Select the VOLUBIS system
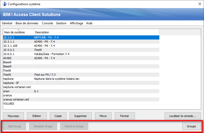The image size is (204, 133). point(9,104)
